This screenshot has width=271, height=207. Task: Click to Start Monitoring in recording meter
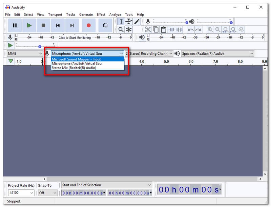pyautogui.click(x=75, y=37)
